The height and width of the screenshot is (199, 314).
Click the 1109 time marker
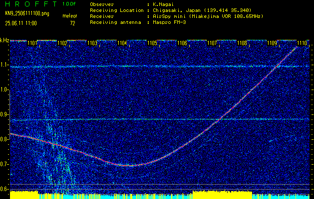click(x=272, y=43)
